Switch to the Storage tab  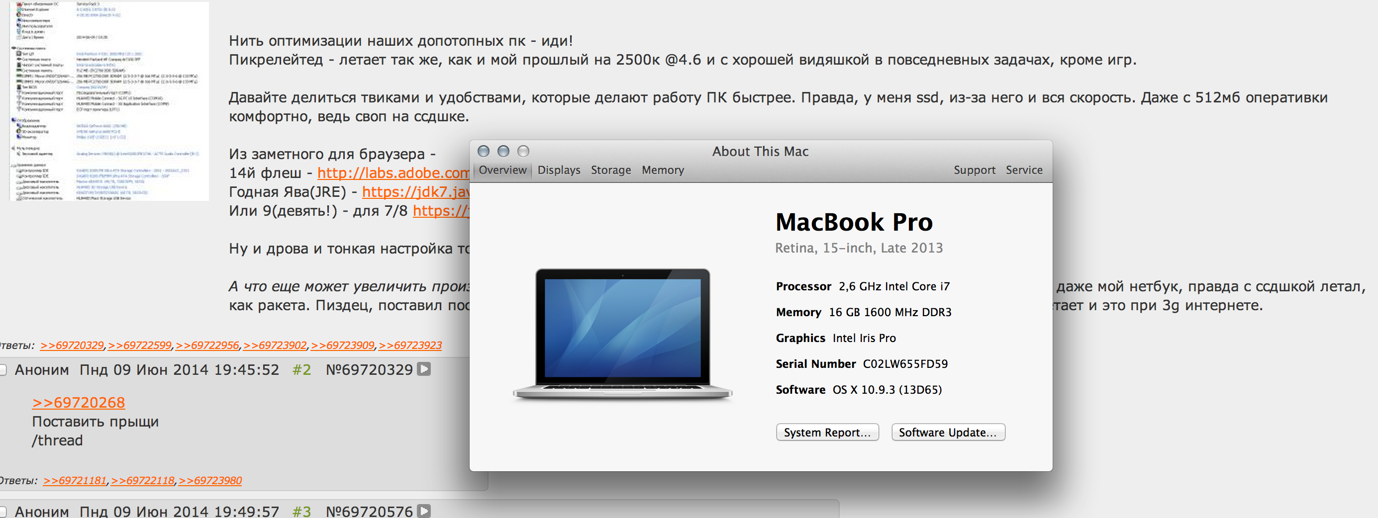click(611, 170)
